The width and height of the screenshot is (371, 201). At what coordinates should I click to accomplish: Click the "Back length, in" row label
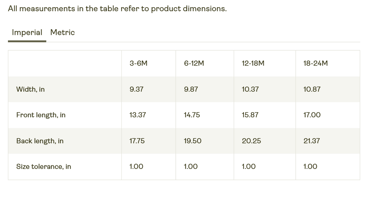(40, 141)
